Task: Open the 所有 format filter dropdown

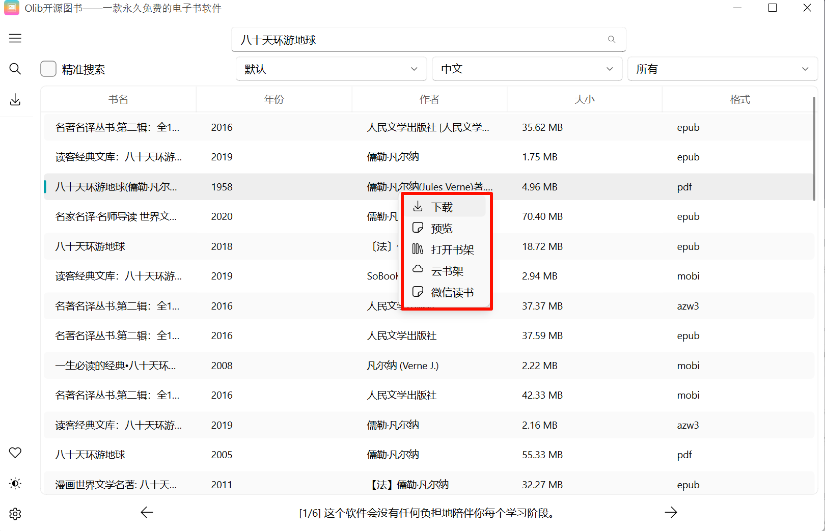Action: tap(722, 69)
